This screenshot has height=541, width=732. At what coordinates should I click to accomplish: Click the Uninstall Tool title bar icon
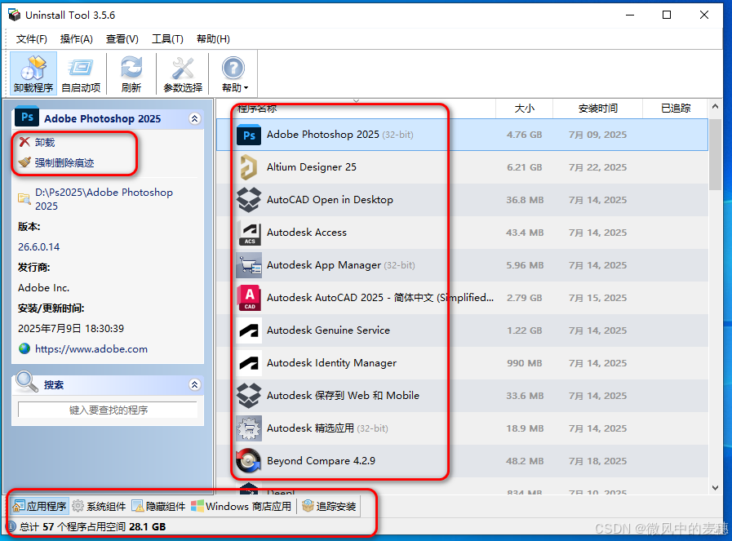point(15,15)
